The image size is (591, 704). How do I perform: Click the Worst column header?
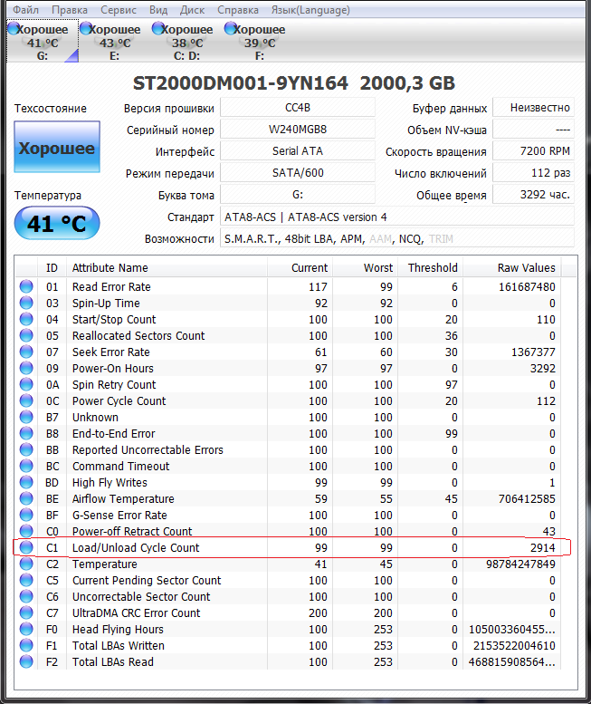[x=365, y=267]
